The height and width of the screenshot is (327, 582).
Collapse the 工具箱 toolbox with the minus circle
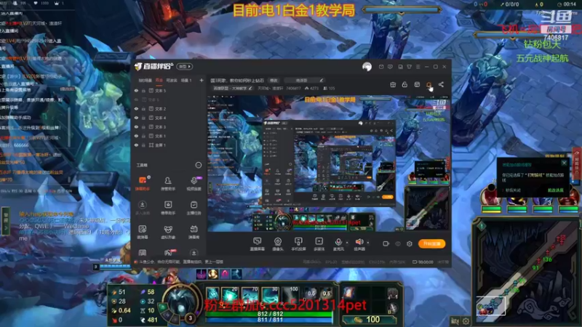tap(198, 165)
